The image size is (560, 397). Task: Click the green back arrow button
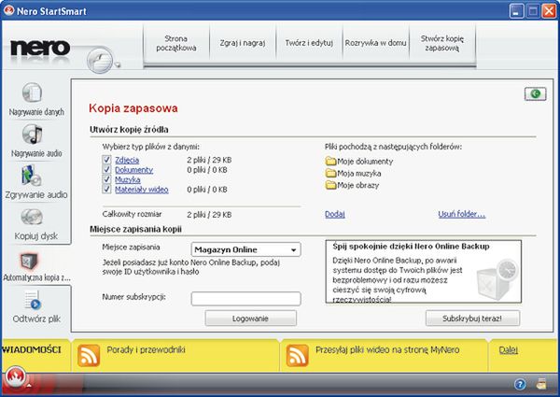(535, 94)
